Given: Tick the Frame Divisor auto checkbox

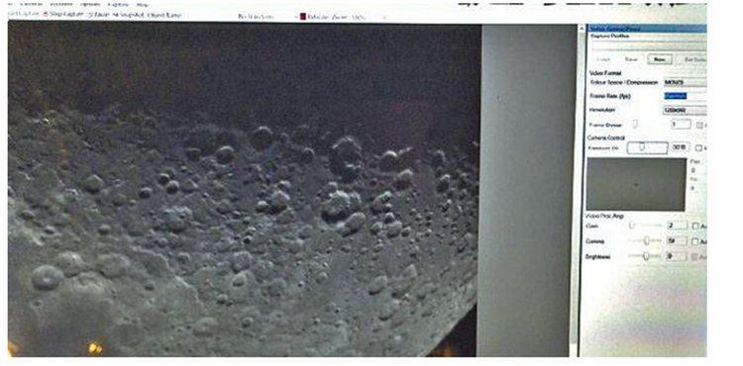Looking at the screenshot, I should click(699, 126).
